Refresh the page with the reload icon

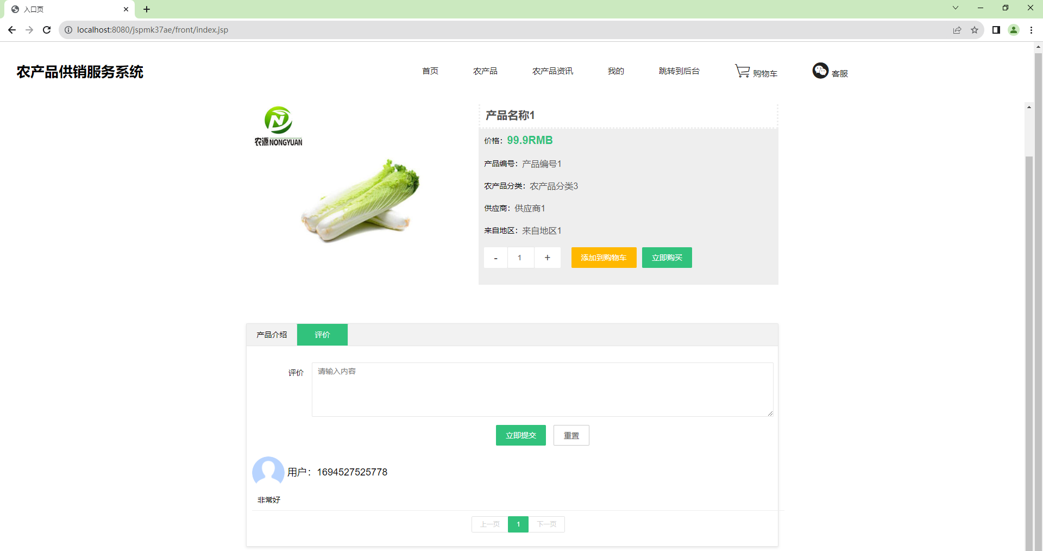click(47, 30)
